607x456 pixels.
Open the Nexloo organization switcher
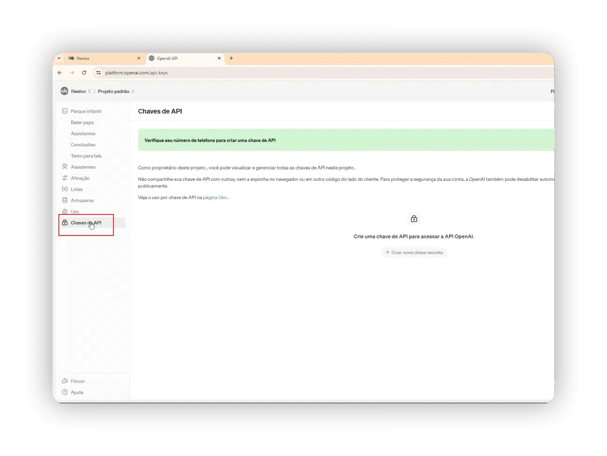click(81, 92)
